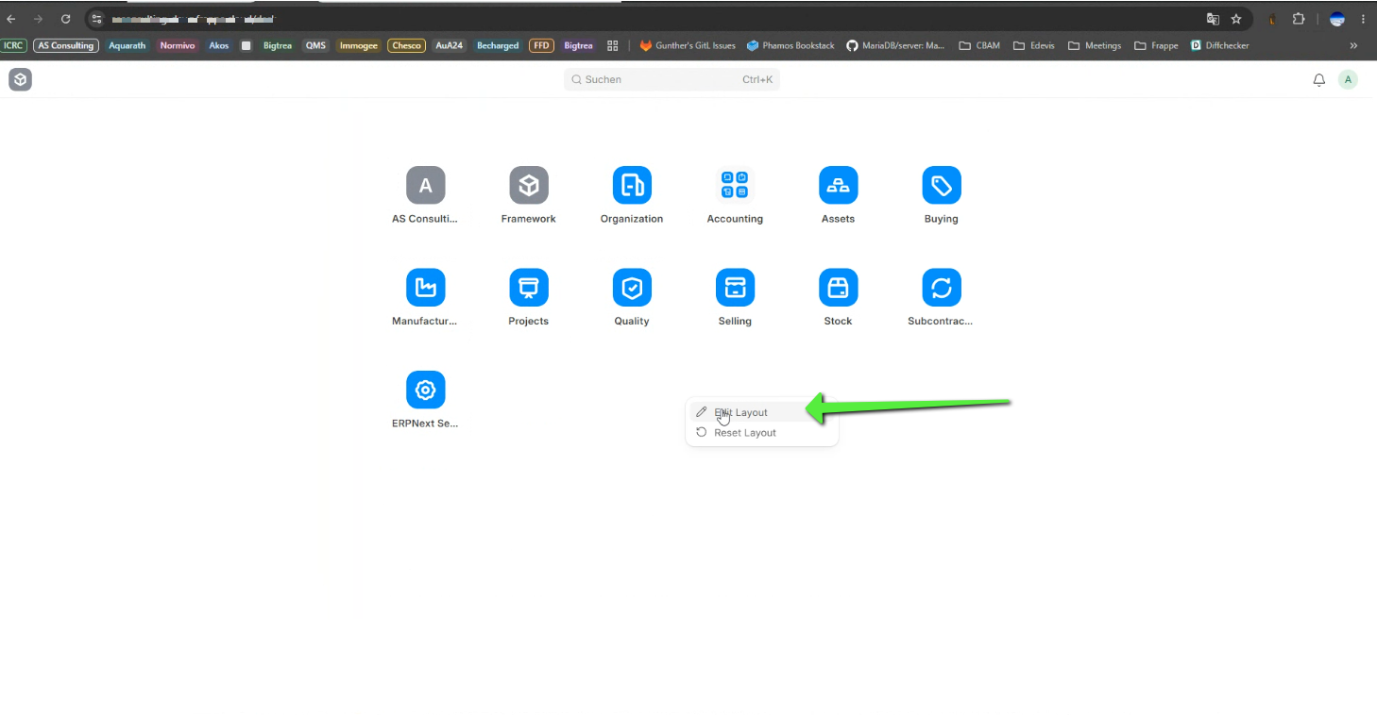Expand the Frappe bookmark folder
Image resolution: width=1377 pixels, height=715 pixels.
(1156, 45)
